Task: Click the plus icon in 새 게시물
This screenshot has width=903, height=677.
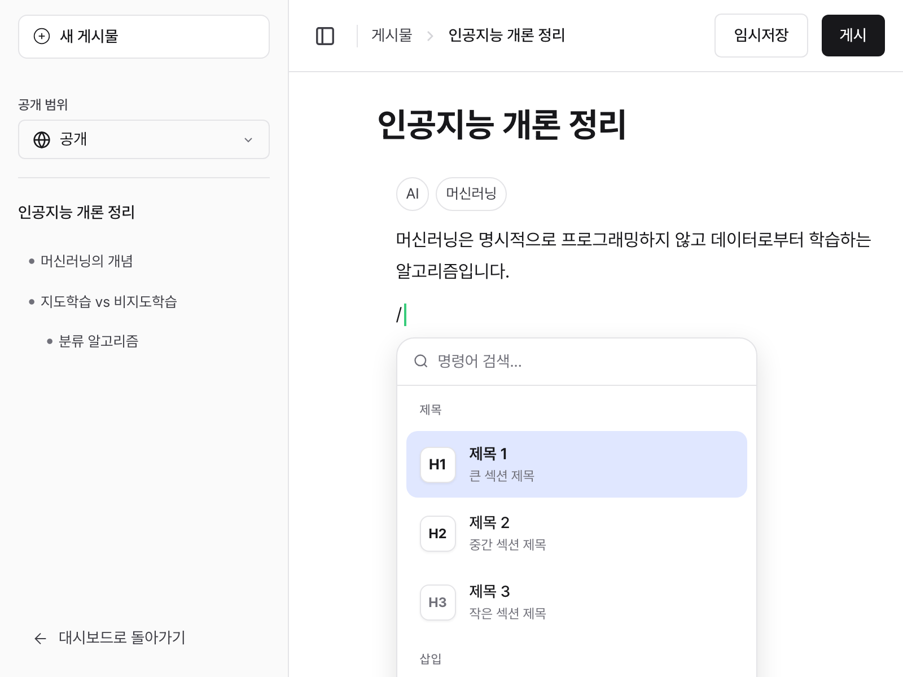Action: click(42, 36)
